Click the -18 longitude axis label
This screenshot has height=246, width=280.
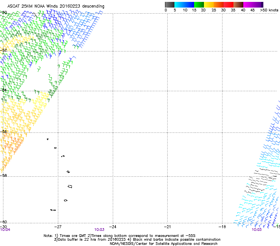[222, 227]
